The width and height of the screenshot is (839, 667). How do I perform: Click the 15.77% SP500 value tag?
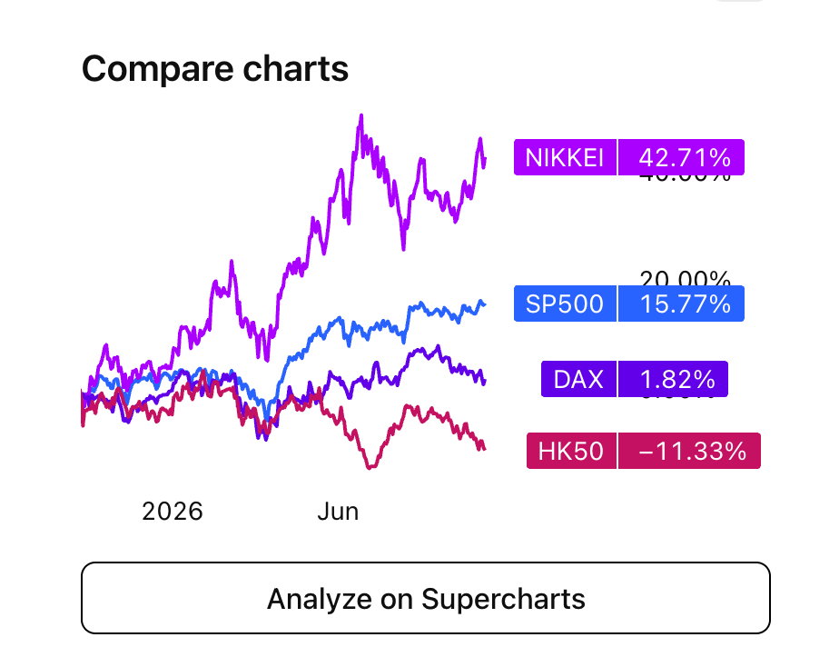coord(681,304)
